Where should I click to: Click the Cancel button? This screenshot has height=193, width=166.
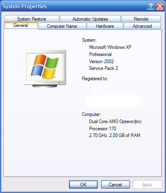tap(115, 184)
